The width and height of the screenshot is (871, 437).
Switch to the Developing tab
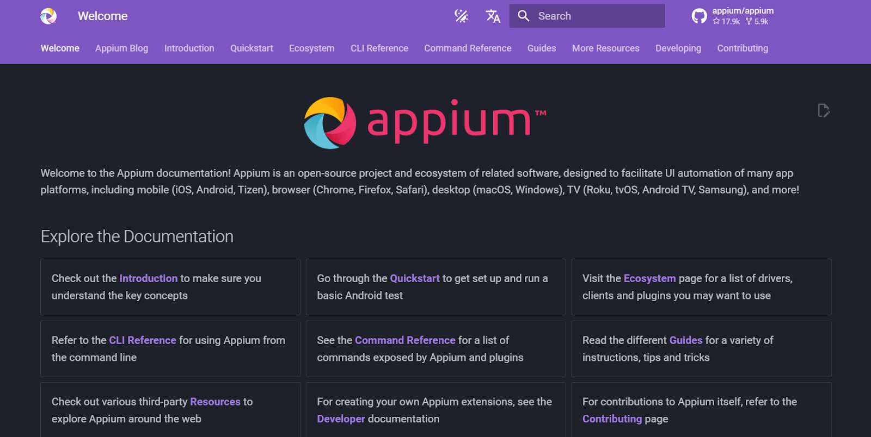(x=678, y=48)
